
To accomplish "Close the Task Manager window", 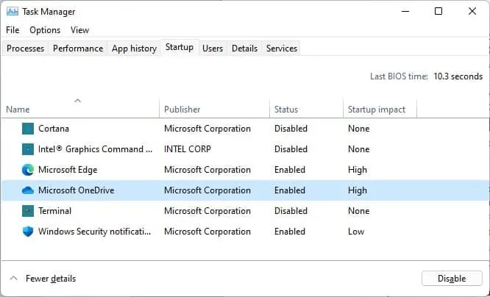I will click(x=472, y=12).
